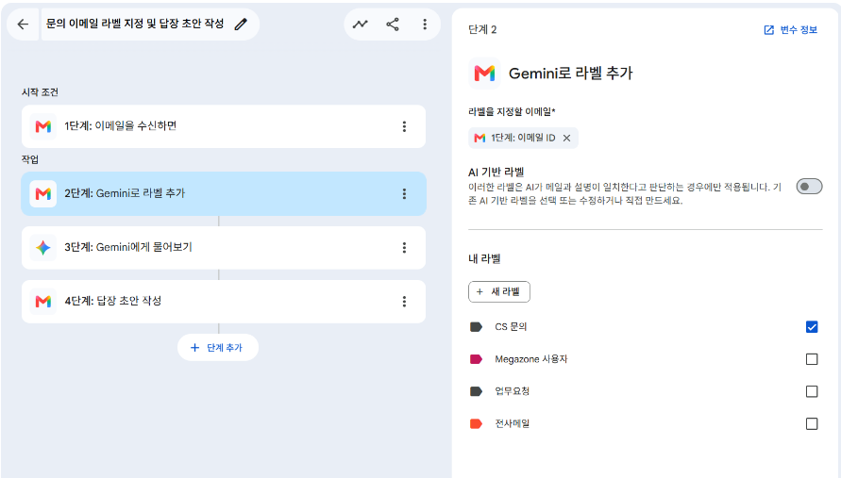841x478 pixels.
Task: Check the 업무요청 label checkbox
Action: coord(812,391)
